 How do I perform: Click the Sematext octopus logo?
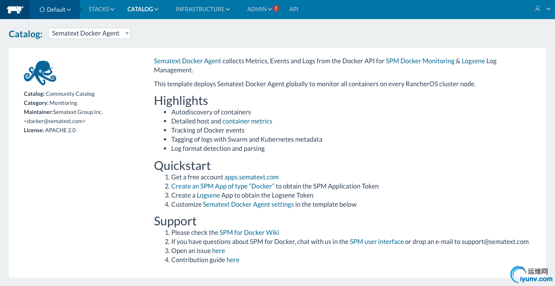40,73
